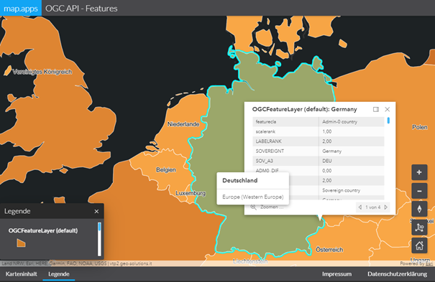Click the 'SOVEREIGNT' attribute name
Viewport: 435px width, 282px height.
pyautogui.click(x=270, y=151)
